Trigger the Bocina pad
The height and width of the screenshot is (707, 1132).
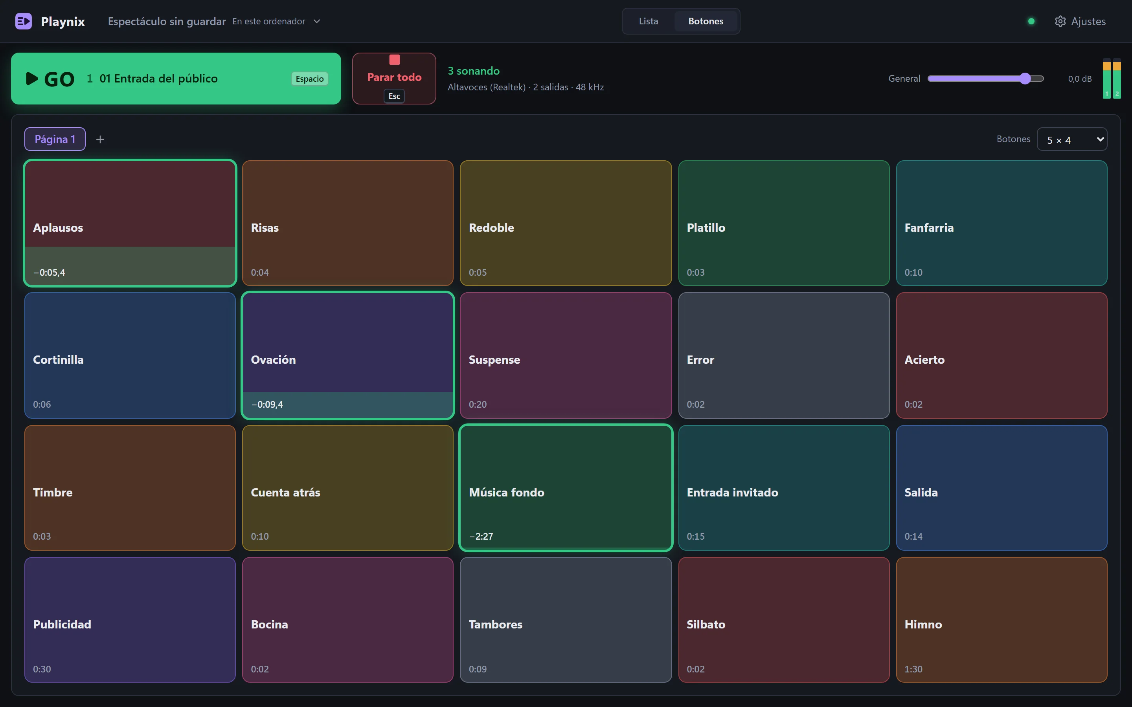(x=347, y=619)
